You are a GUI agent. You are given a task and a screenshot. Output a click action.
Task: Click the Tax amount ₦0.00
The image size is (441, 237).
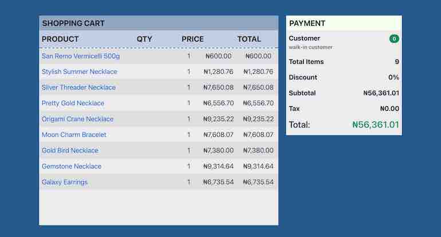click(x=389, y=109)
